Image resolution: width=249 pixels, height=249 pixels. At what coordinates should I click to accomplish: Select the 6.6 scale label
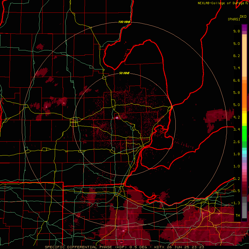click(x=237, y=80)
